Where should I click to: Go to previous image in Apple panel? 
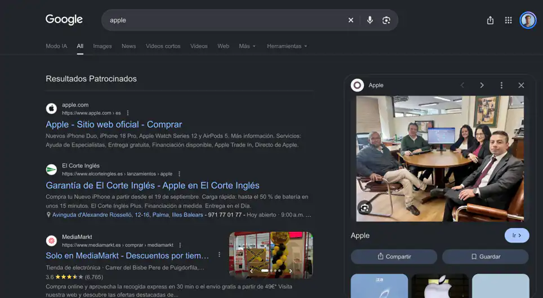pos(462,85)
